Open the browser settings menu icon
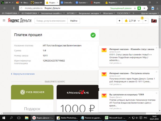 click(135, 3)
